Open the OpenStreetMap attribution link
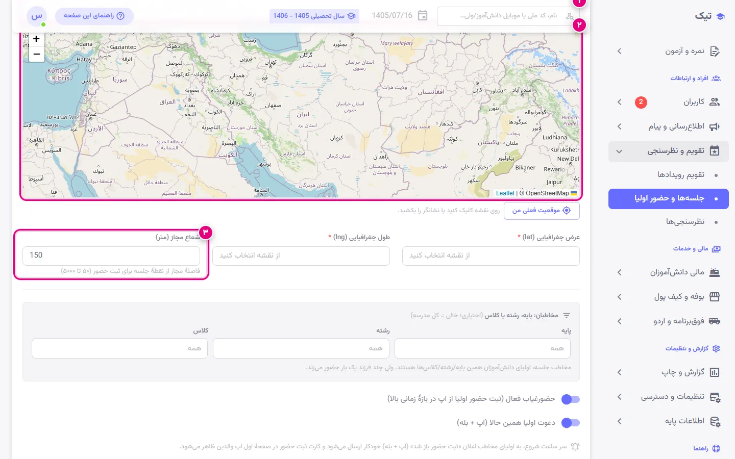735x459 pixels. tap(547, 193)
